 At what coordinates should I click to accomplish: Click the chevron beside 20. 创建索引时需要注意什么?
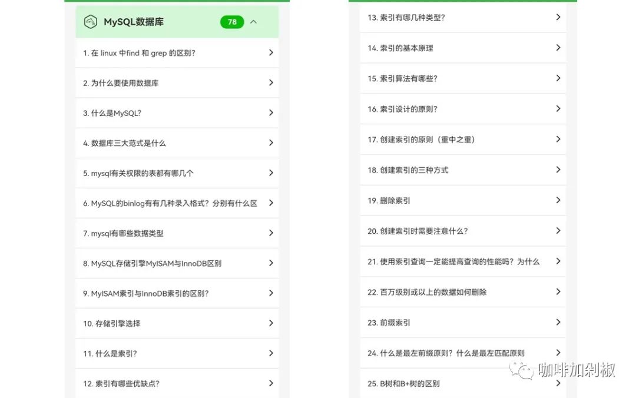(x=558, y=230)
